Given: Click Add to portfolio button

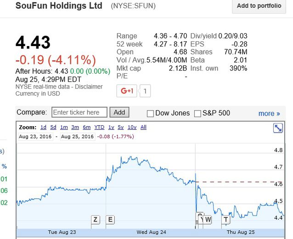Looking at the screenshot, I should [x=259, y=6].
